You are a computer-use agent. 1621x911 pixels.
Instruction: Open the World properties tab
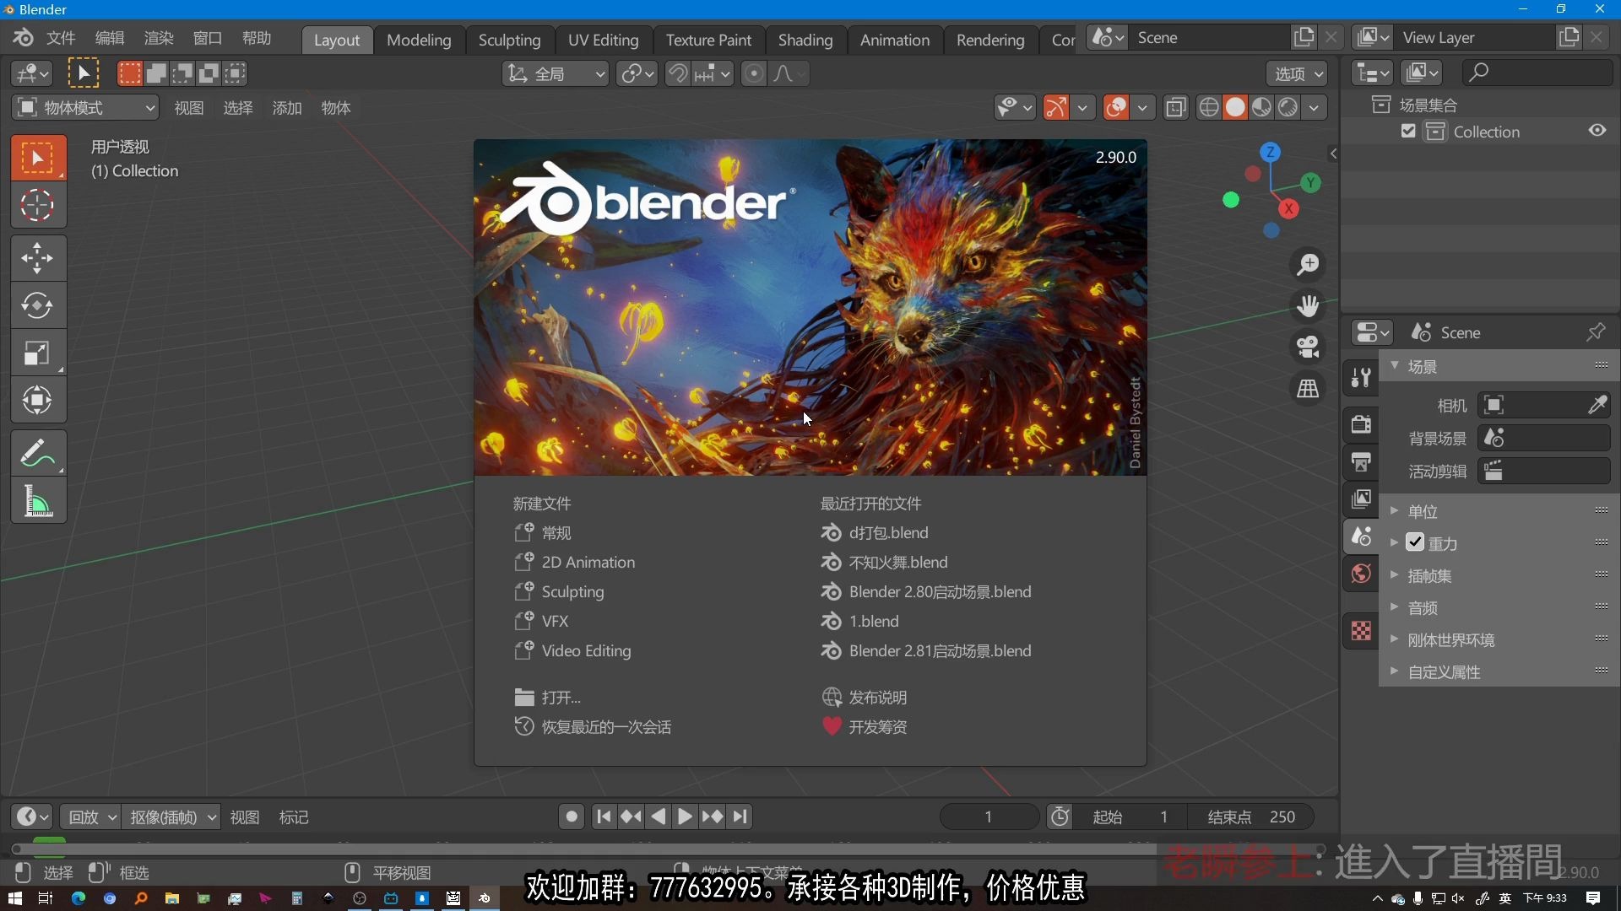point(1361,574)
